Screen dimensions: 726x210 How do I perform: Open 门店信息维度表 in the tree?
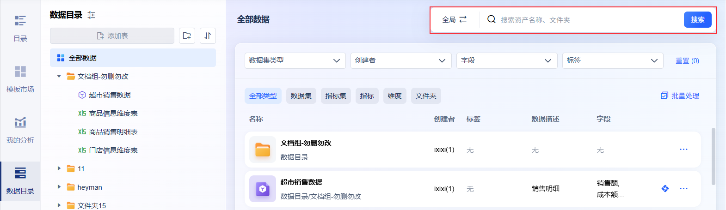pyautogui.click(x=113, y=150)
